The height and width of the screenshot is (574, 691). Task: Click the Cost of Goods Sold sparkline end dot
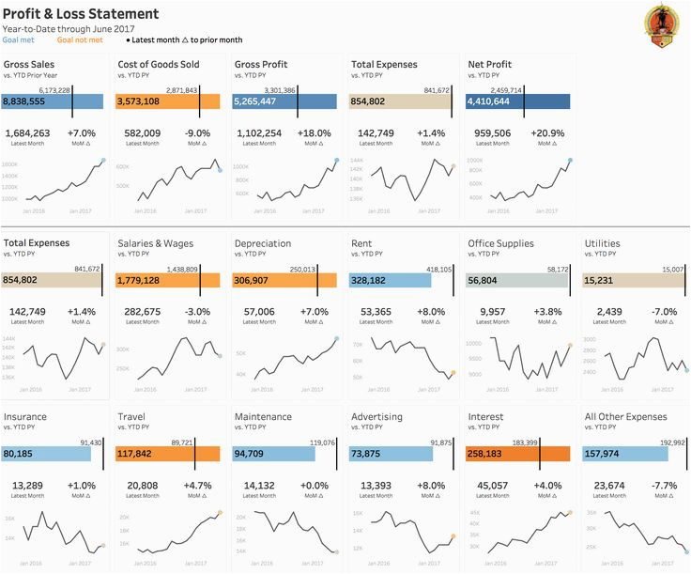click(220, 170)
